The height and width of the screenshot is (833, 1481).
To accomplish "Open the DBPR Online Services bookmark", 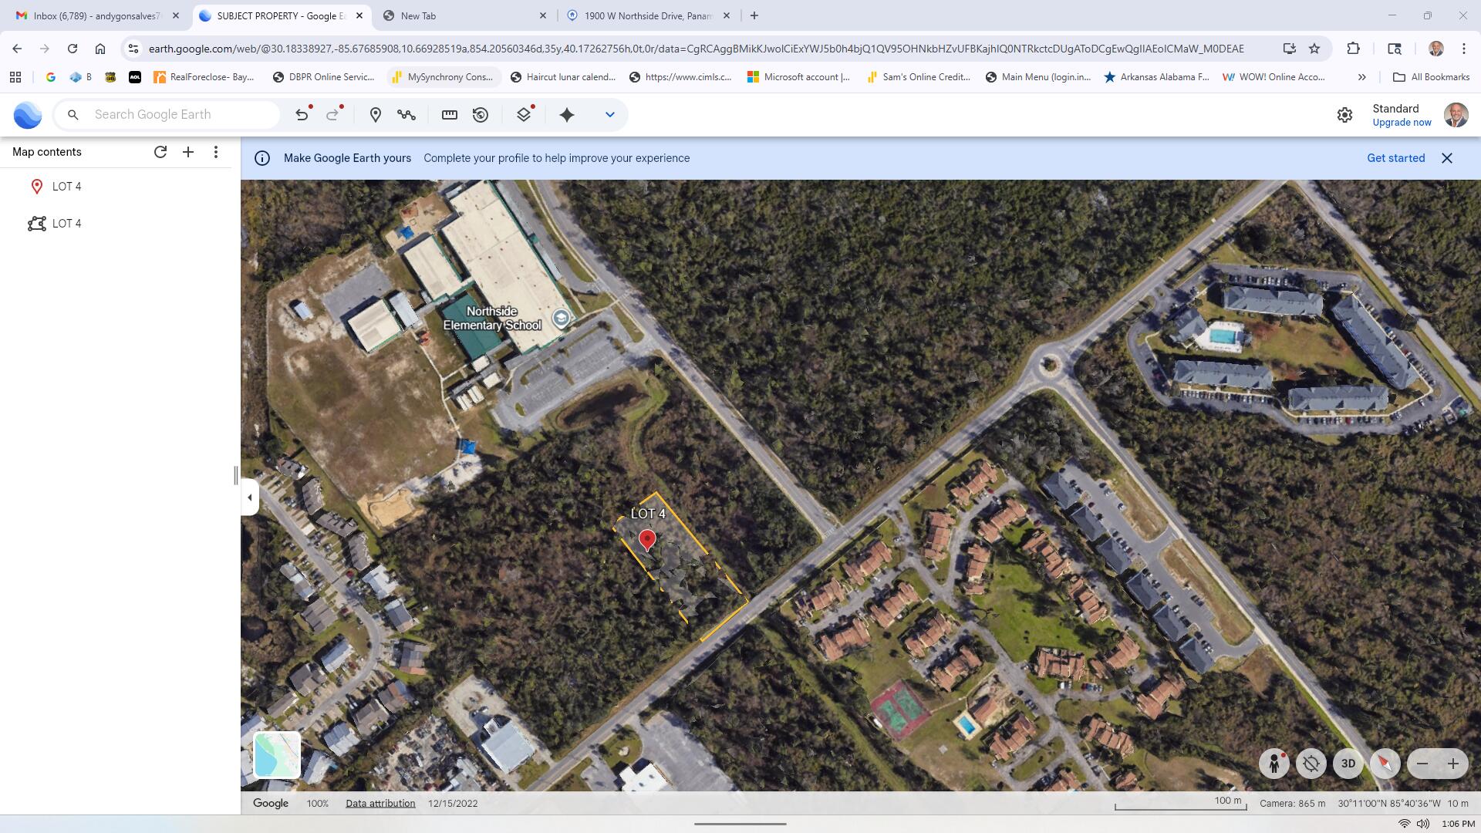I will pyautogui.click(x=324, y=77).
